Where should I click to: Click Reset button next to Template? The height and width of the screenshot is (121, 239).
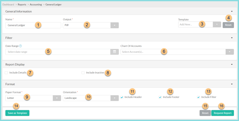pyautogui.click(x=228, y=25)
